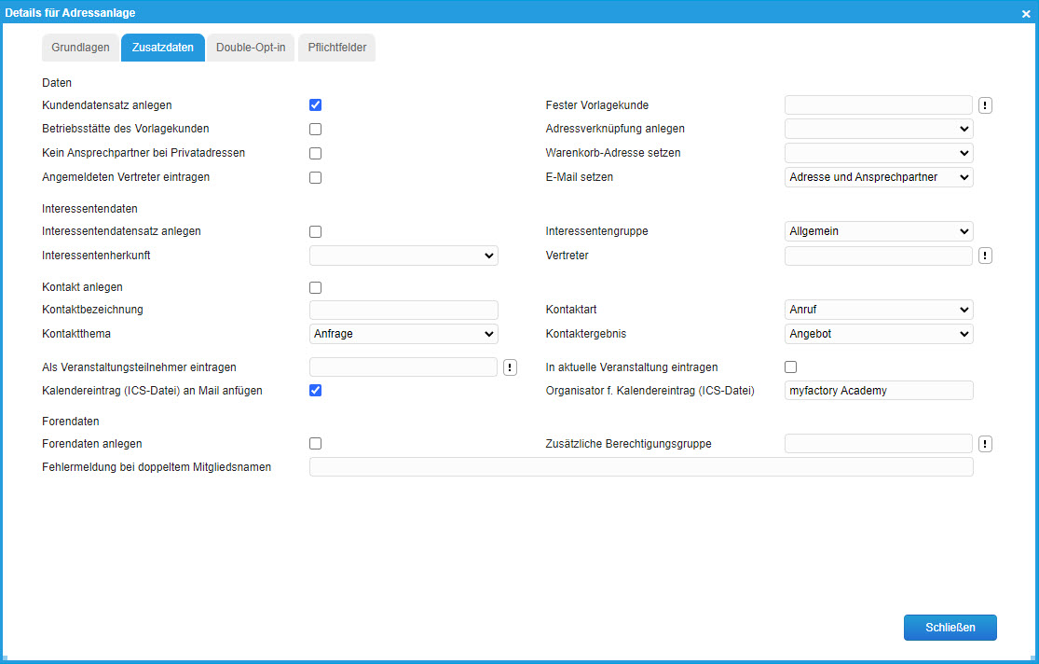
Task: Uncheck Kundendatensatz anlegen checkbox
Action: coord(316,105)
